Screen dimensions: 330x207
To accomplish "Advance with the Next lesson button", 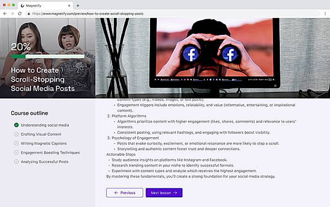I will 164,192.
